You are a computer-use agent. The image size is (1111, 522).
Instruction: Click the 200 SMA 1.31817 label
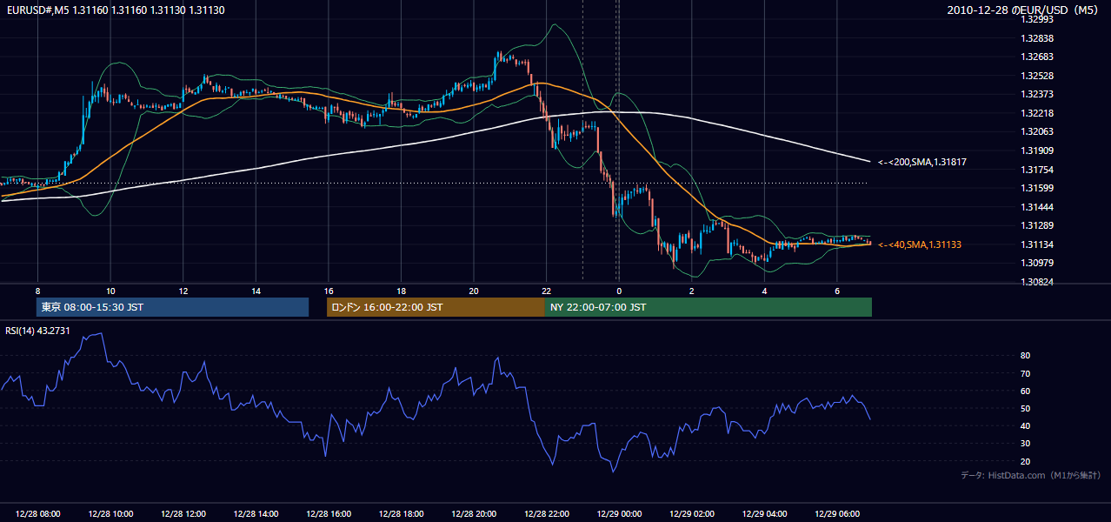[922, 162]
